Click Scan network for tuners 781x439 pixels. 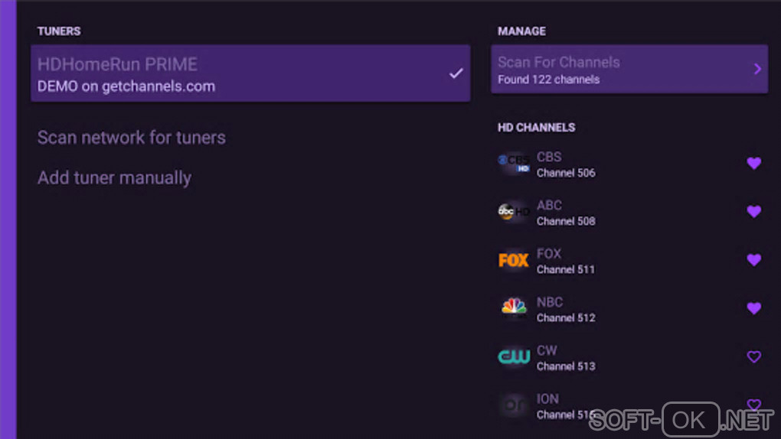[132, 138]
